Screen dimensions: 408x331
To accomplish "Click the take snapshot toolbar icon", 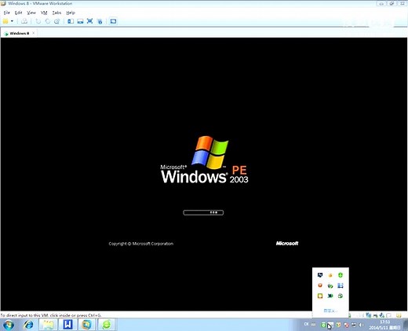I will (x=38, y=21).
